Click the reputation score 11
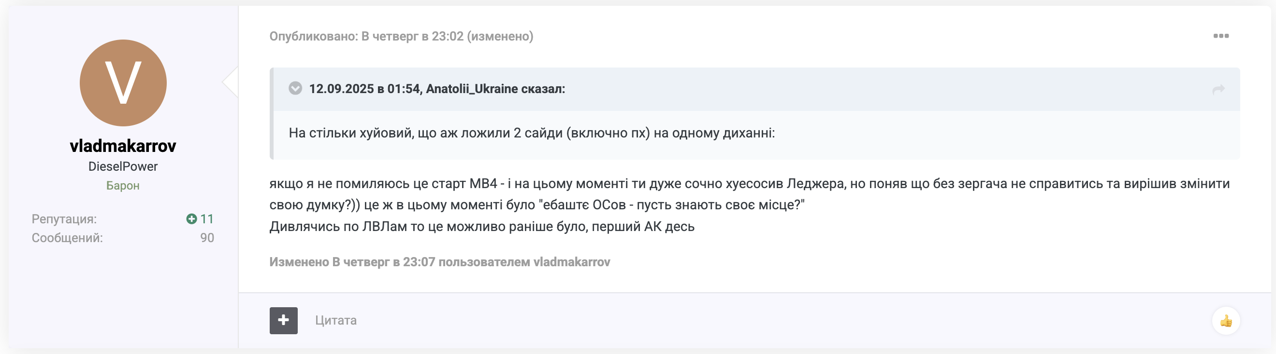The height and width of the screenshot is (354, 1276). pyautogui.click(x=207, y=218)
